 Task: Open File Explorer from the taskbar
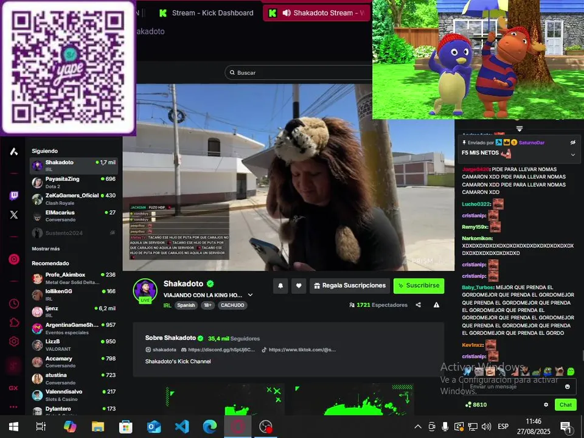coord(98,426)
